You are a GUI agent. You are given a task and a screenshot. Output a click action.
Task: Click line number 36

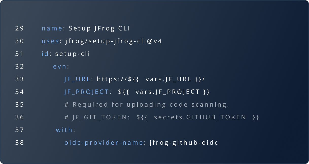tap(19, 117)
